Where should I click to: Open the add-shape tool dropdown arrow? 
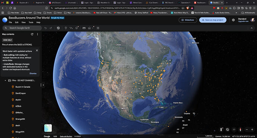(93, 28)
